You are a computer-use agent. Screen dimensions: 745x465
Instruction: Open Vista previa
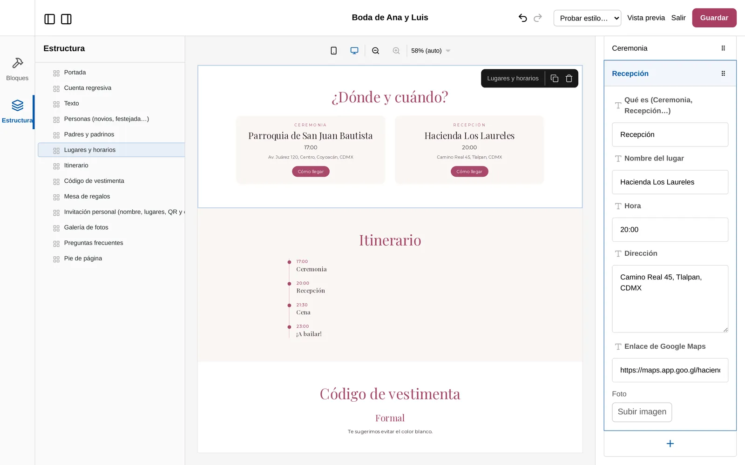(x=646, y=18)
